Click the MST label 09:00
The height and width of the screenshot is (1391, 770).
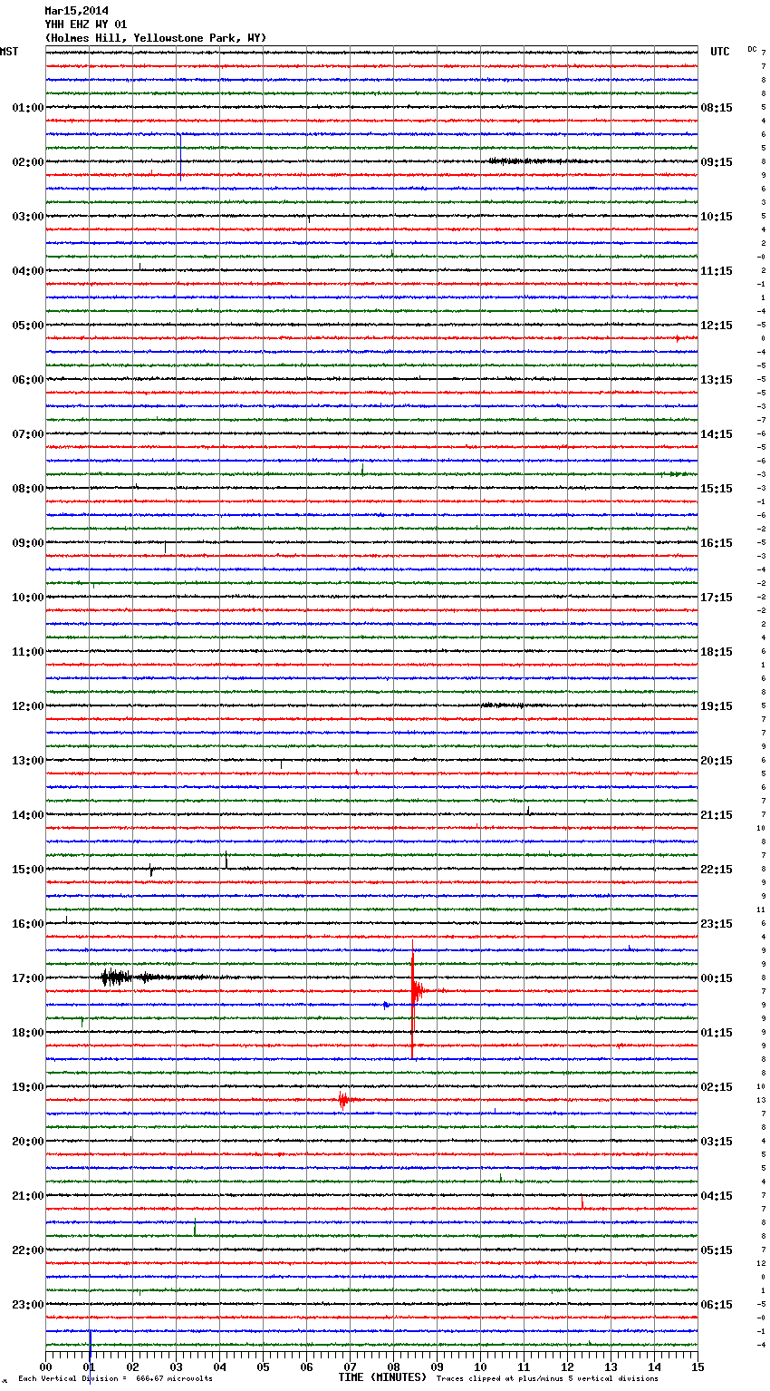(28, 543)
